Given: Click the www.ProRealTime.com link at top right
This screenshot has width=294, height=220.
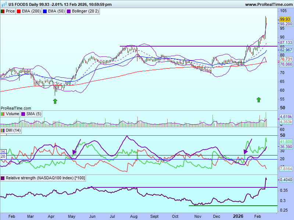Looking at the screenshot, I should coord(268,4).
